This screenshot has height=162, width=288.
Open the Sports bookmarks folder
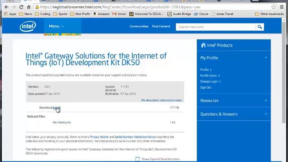pyautogui.click(x=60, y=14)
